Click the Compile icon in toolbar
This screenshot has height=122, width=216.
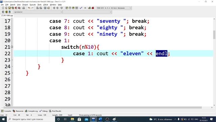pyautogui.click(x=67, y=8)
